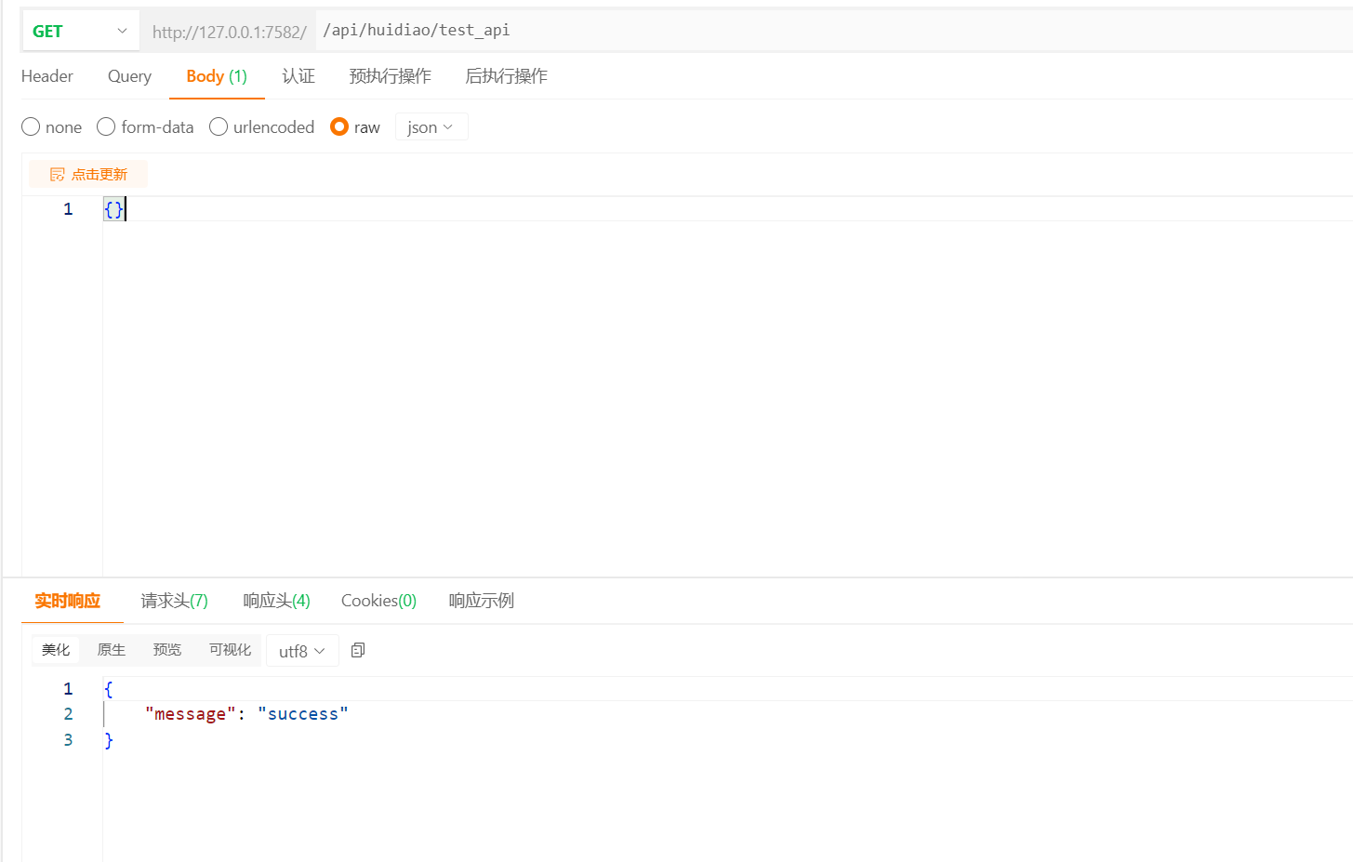Select the urlencoded radio button
The width and height of the screenshot is (1353, 862).
[x=219, y=126]
